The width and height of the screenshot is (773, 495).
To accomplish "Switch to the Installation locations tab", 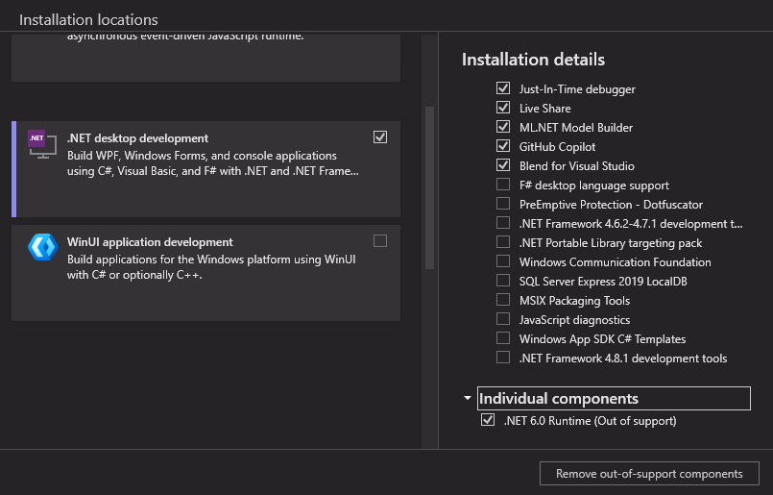I will point(88,20).
